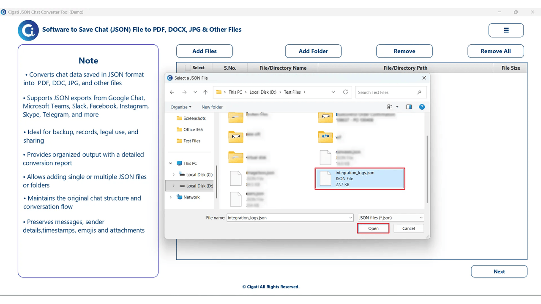Screen dimensions: 541x304
Task: Close the Select a JSON File dialog
Action: click(424, 78)
